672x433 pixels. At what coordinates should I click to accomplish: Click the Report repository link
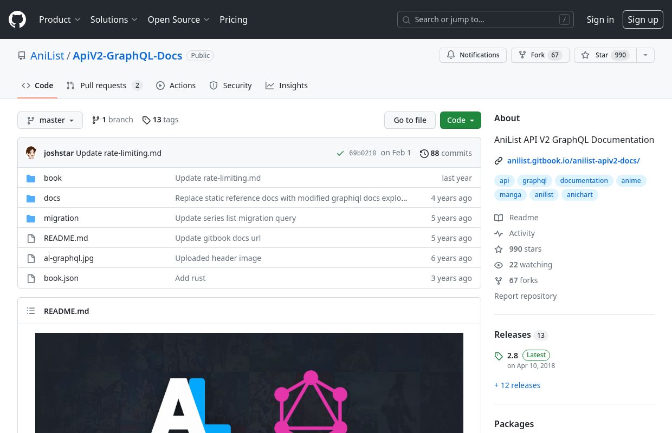coord(525,296)
